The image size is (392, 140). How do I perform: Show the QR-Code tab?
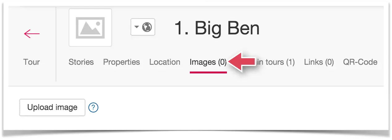pyautogui.click(x=360, y=62)
